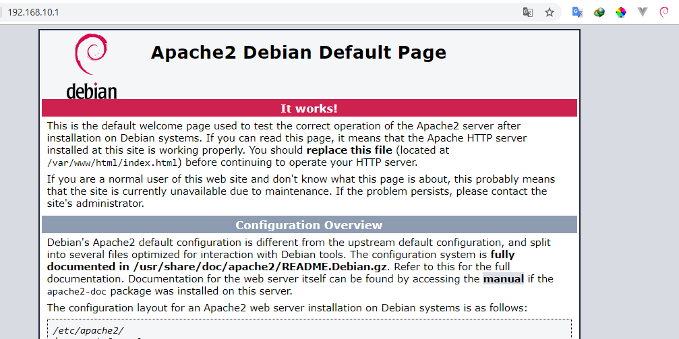
Task: Click the translate page icon in address bar
Action: (x=527, y=12)
